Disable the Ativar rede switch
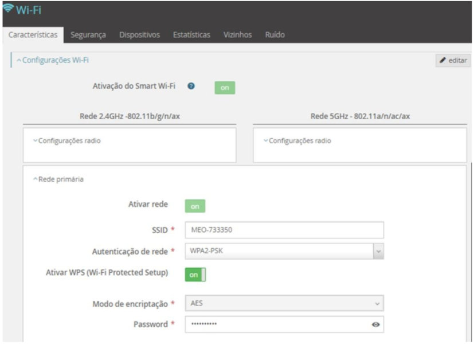Viewport: 474px width, 345px height. (x=195, y=206)
